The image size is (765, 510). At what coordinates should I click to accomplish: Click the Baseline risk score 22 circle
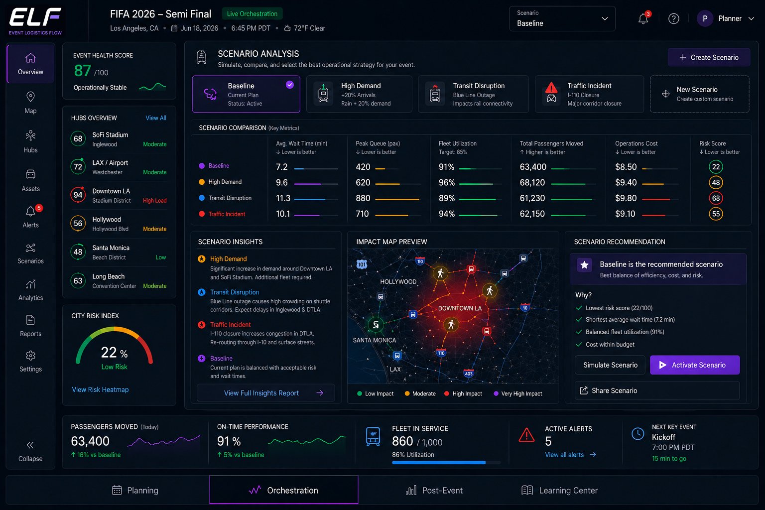(x=716, y=167)
